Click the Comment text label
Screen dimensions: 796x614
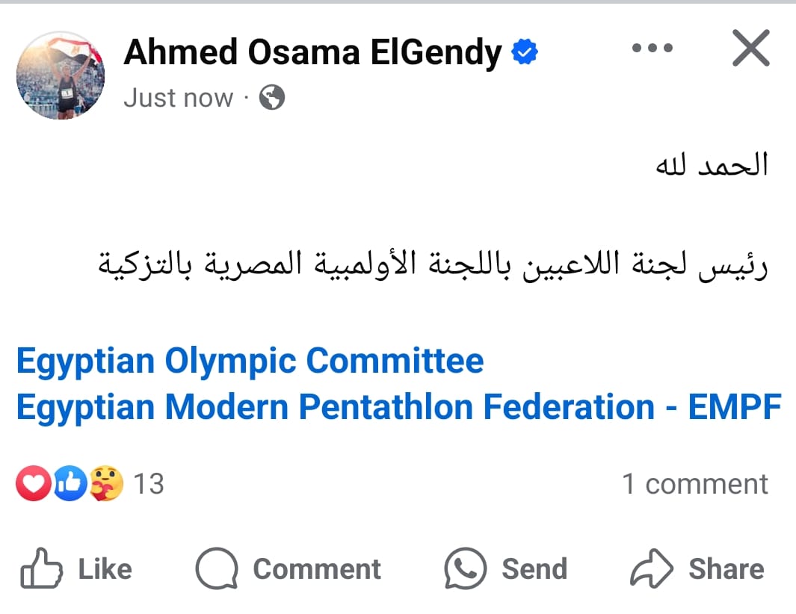pyautogui.click(x=318, y=568)
